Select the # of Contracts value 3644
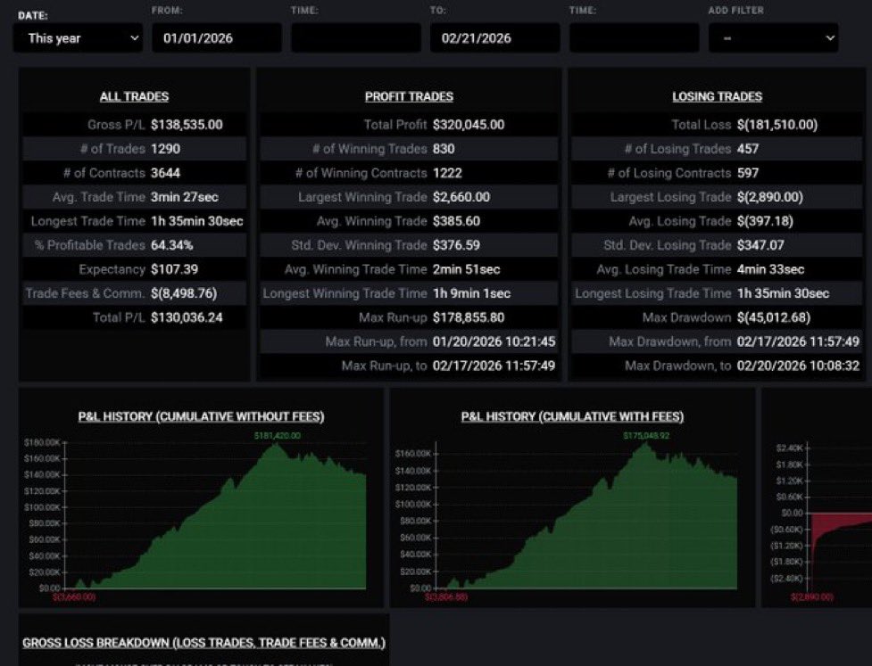 point(165,173)
